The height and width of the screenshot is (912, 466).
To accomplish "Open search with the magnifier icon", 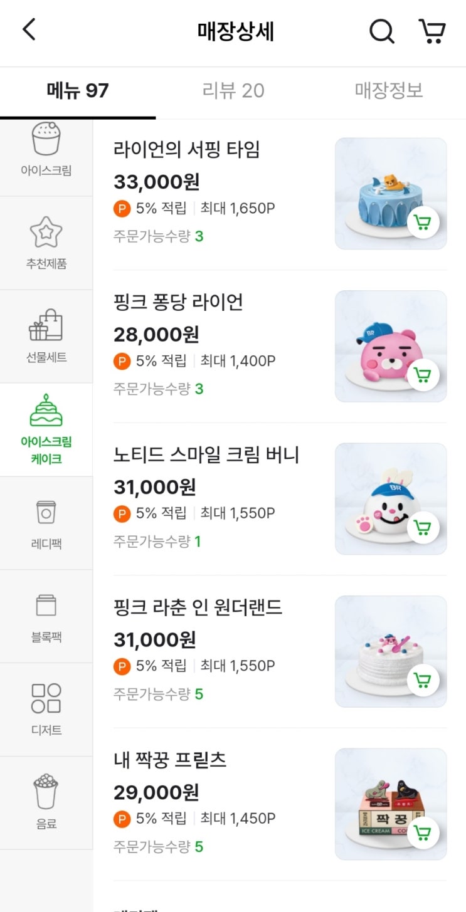I will pyautogui.click(x=381, y=31).
